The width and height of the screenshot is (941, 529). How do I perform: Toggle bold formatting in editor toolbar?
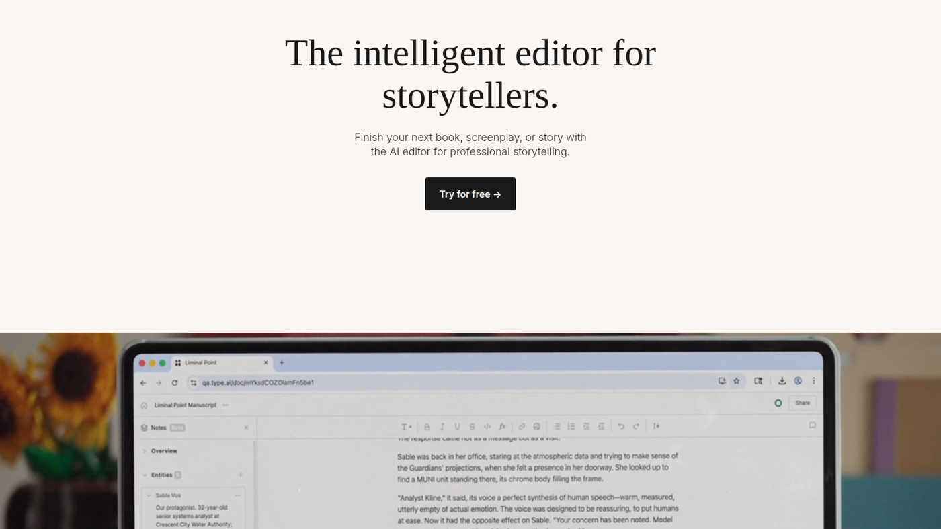tap(427, 427)
